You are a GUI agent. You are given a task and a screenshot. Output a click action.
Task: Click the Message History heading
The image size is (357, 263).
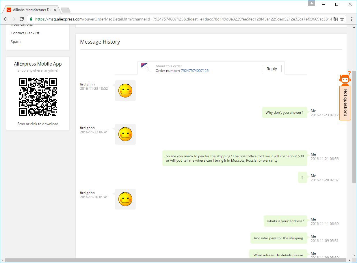point(100,42)
